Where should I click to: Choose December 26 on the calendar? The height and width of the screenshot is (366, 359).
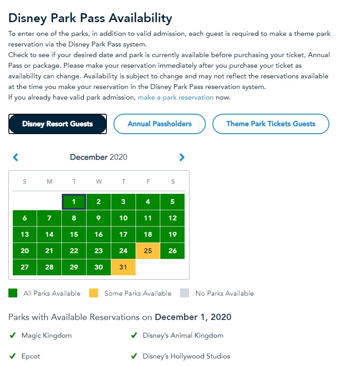[173, 251]
